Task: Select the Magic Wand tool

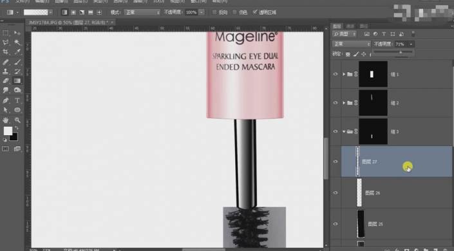Action: pyautogui.click(x=17, y=42)
